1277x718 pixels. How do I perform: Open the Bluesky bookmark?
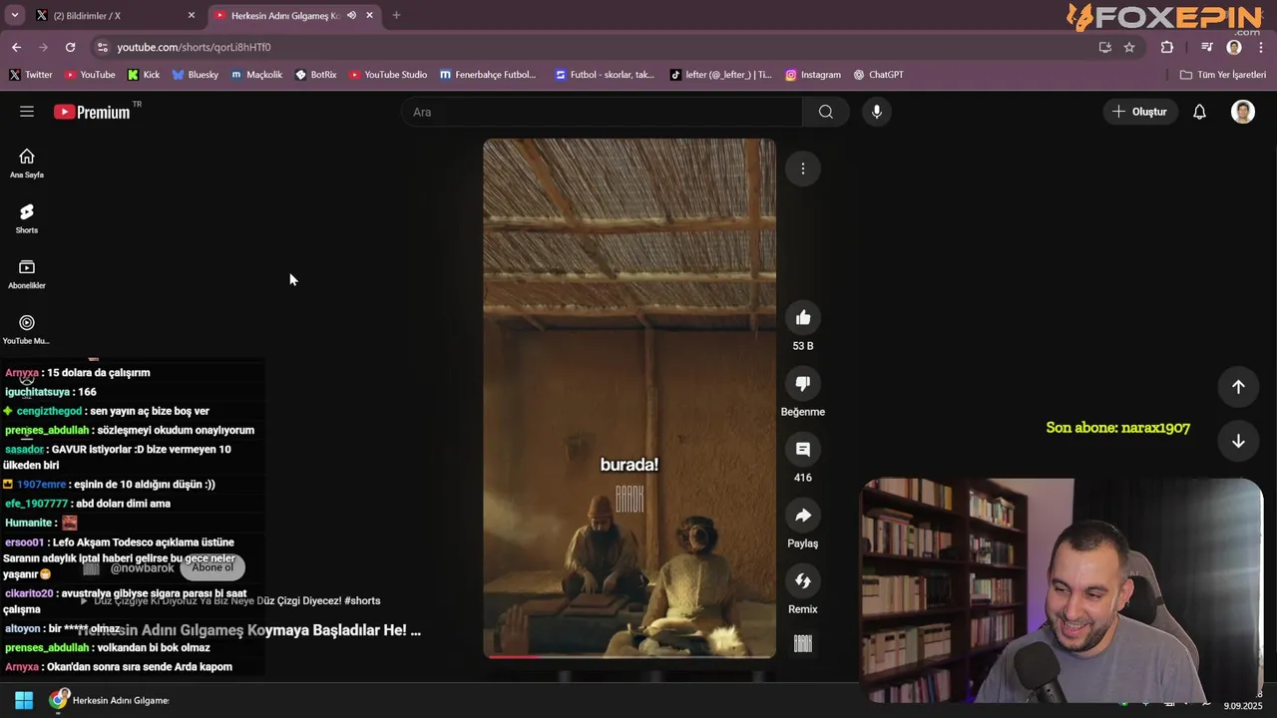[196, 75]
